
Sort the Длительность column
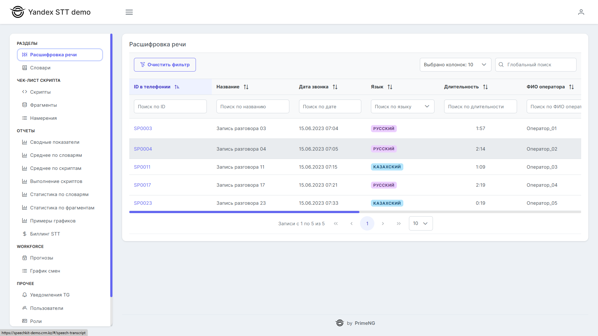pyautogui.click(x=485, y=87)
